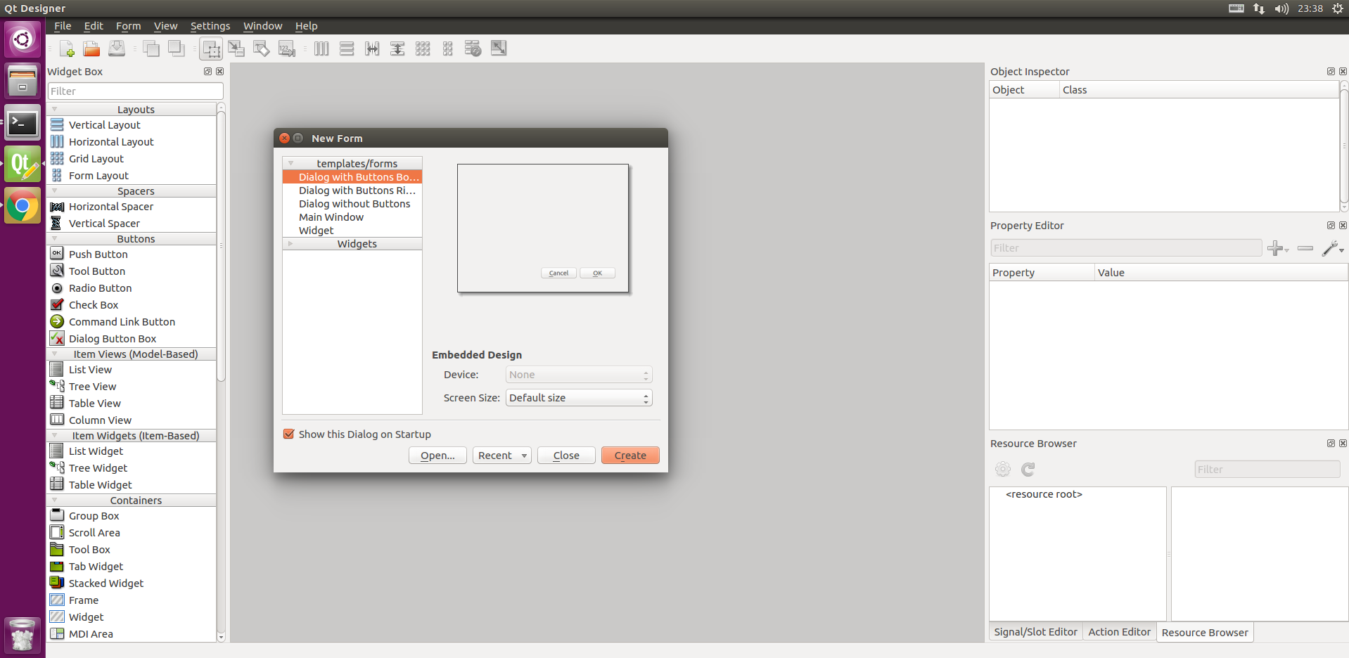This screenshot has width=1349, height=658.
Task: Type in the Widget Box filter field
Action: pos(134,91)
